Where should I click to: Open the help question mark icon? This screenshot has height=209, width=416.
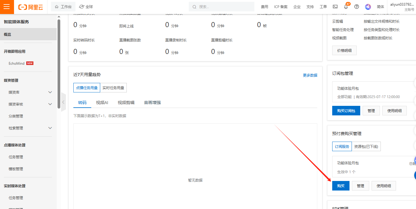click(357, 7)
